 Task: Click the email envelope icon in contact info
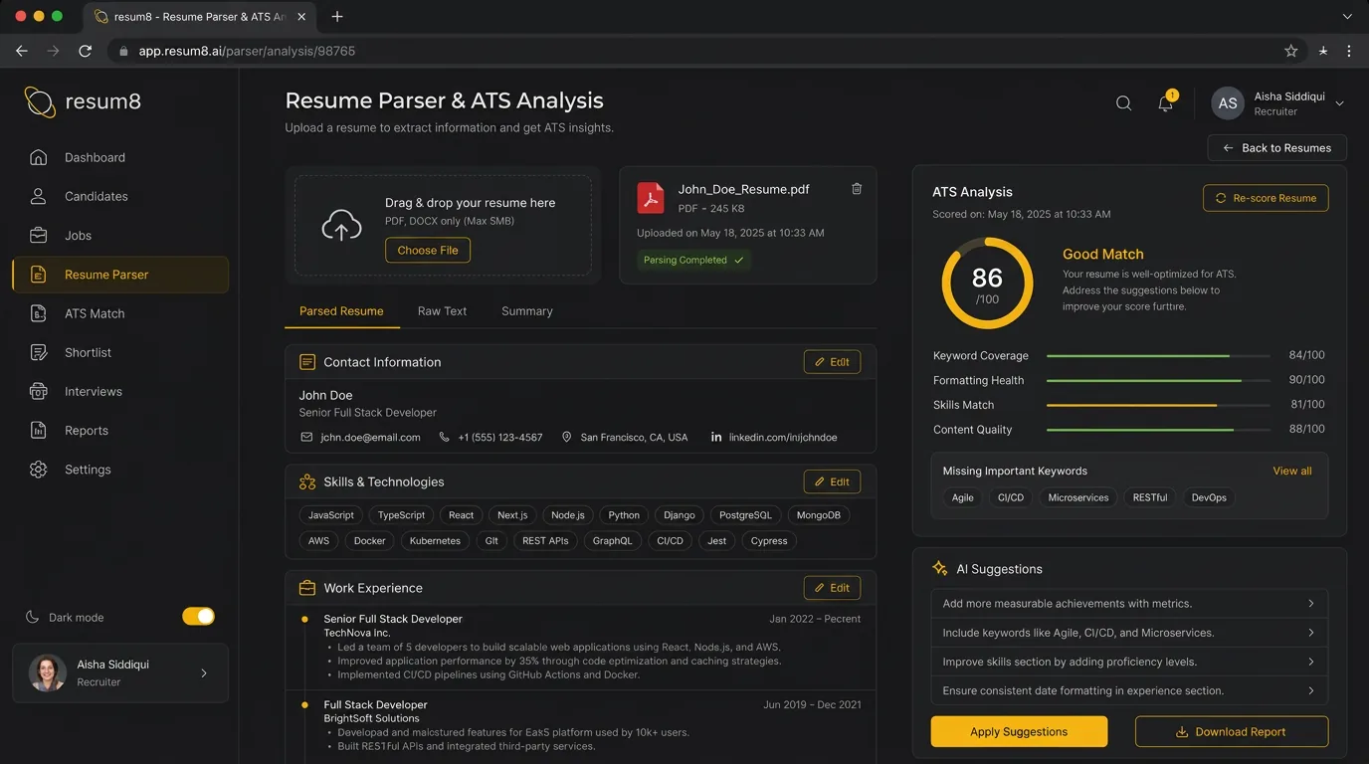click(x=306, y=437)
